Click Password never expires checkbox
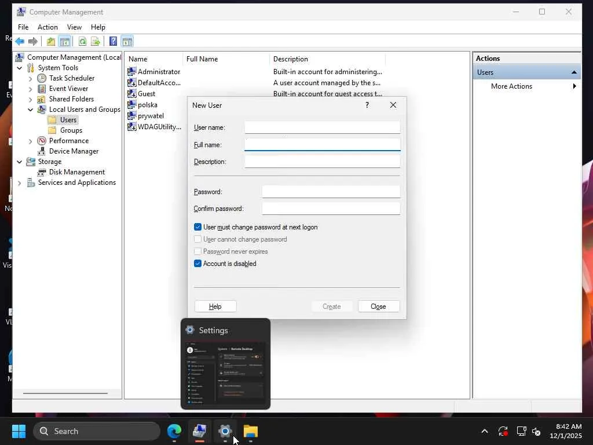 [197, 251]
